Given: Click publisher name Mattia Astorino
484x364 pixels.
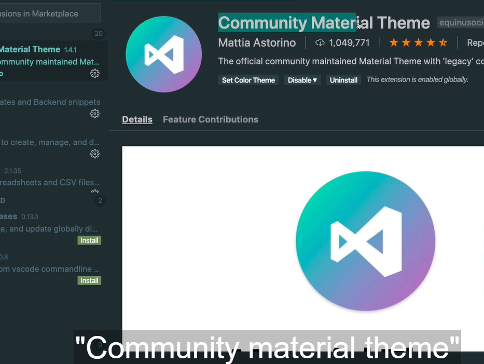Looking at the screenshot, I should [x=257, y=43].
